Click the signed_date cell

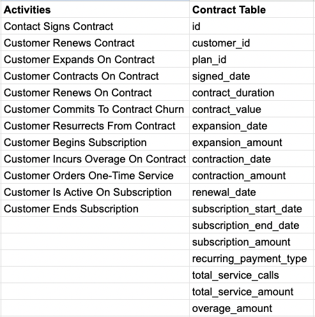tap(251, 76)
